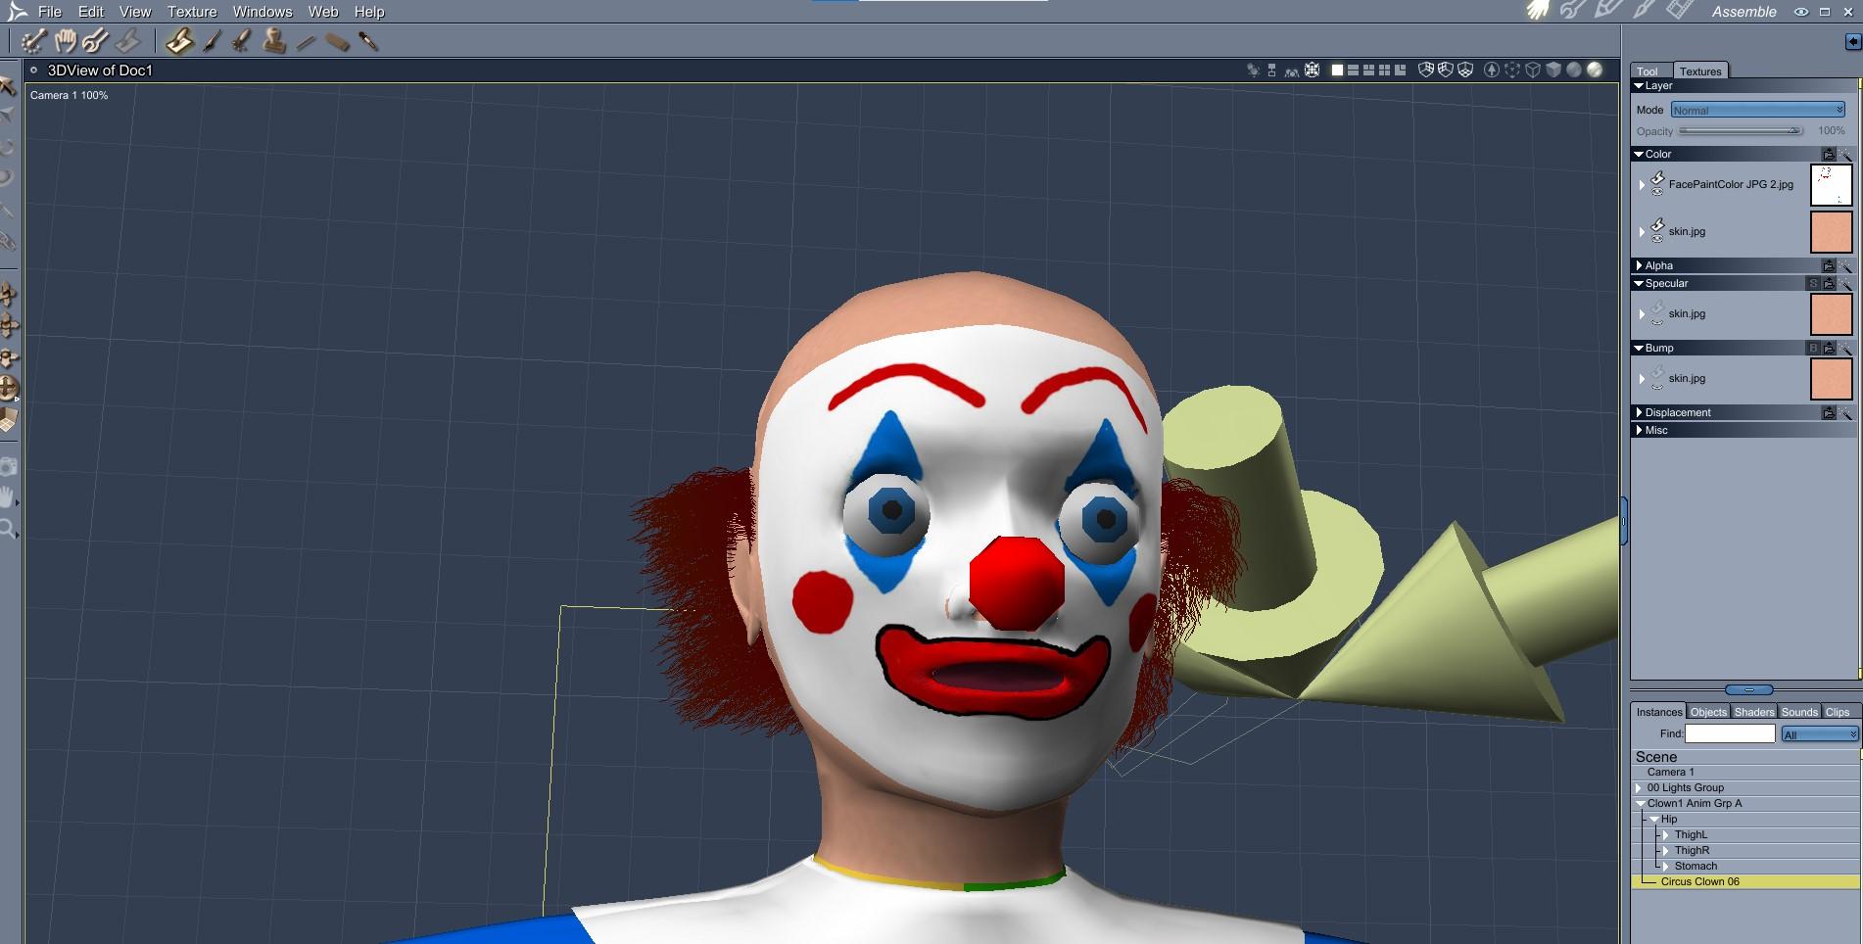Select Camera 1 in scene list

pos(1670,772)
